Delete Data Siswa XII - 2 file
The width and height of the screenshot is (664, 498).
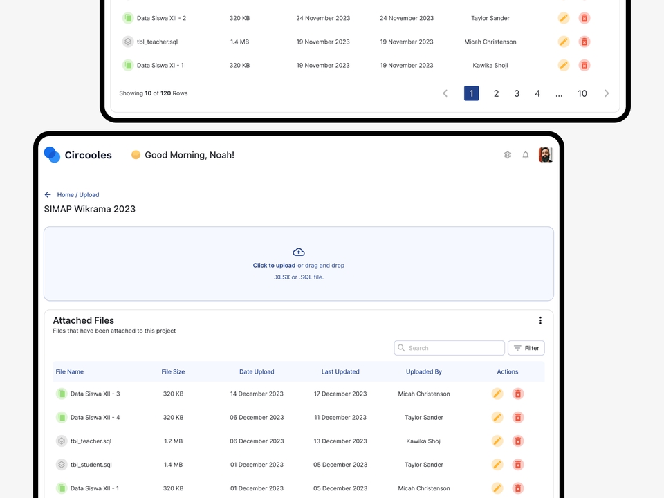click(x=584, y=18)
